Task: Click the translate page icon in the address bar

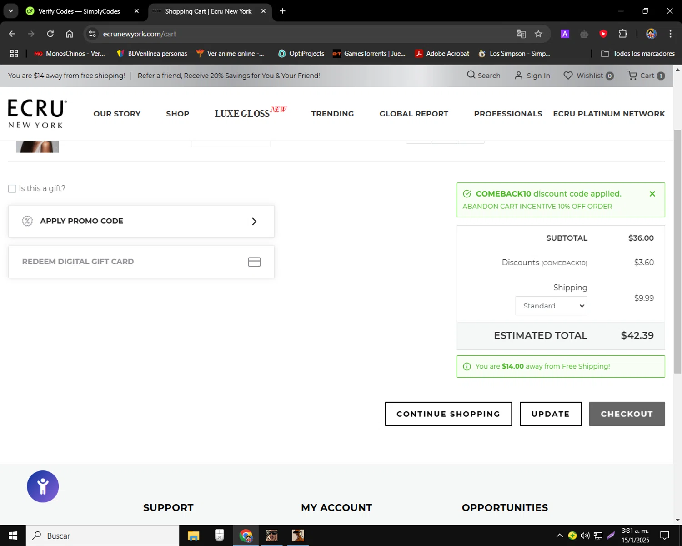Action: [521, 34]
